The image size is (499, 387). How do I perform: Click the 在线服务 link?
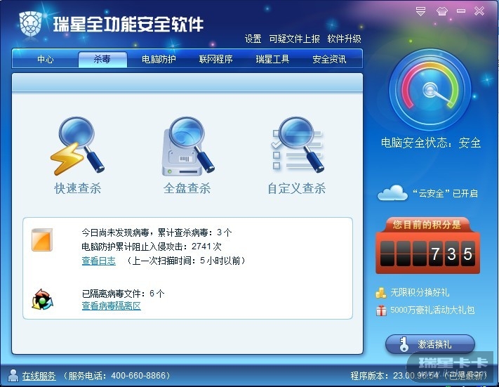[39, 376]
